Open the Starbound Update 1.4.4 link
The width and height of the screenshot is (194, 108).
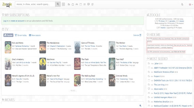point(173,106)
